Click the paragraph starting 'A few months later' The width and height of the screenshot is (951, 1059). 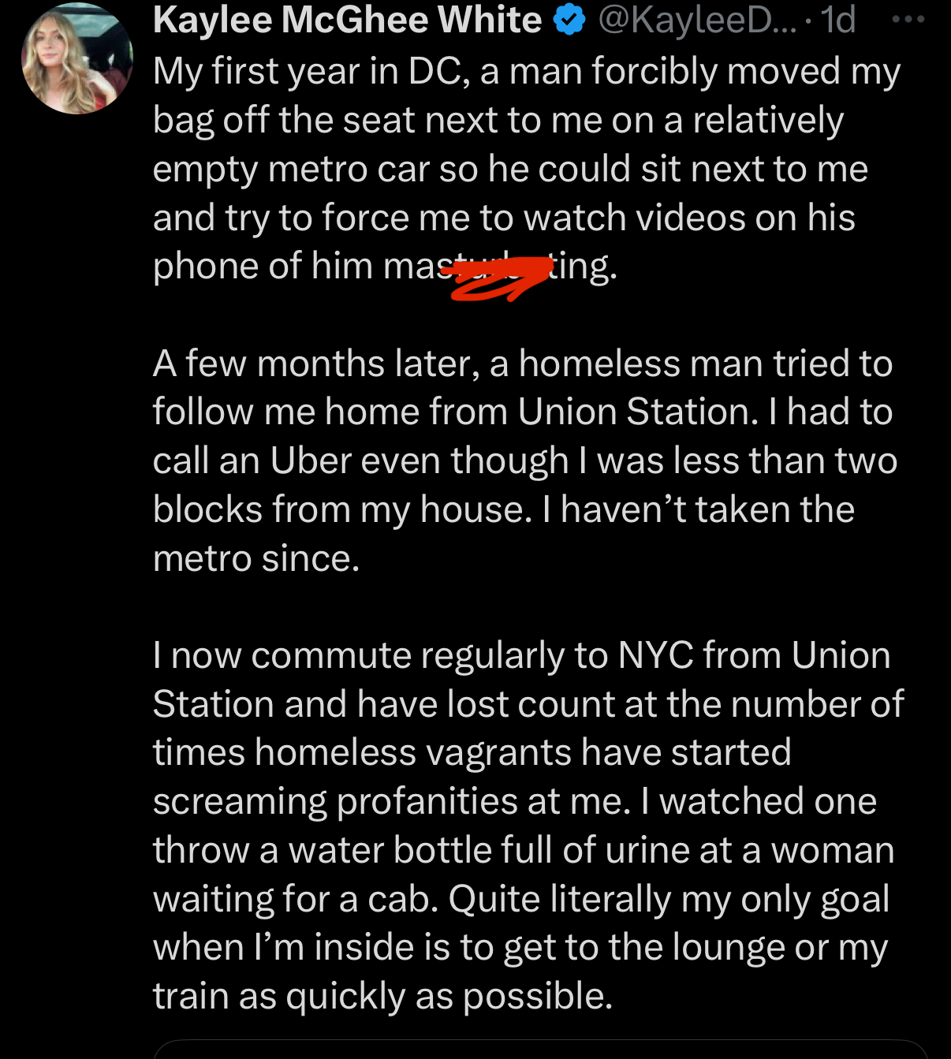[x=524, y=461]
